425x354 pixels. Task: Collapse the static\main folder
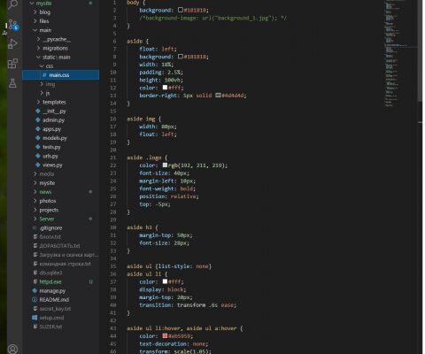pyautogui.click(x=38, y=57)
